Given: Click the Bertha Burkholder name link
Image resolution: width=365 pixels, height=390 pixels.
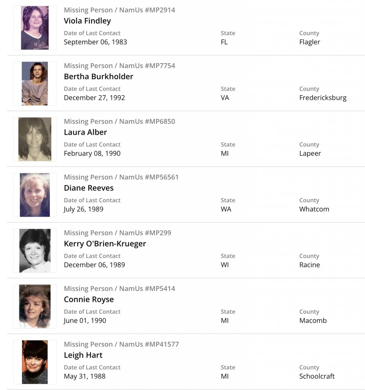Looking at the screenshot, I should click(x=98, y=76).
